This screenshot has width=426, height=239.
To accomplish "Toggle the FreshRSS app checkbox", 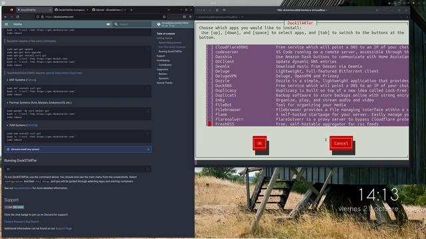I will [210, 124].
